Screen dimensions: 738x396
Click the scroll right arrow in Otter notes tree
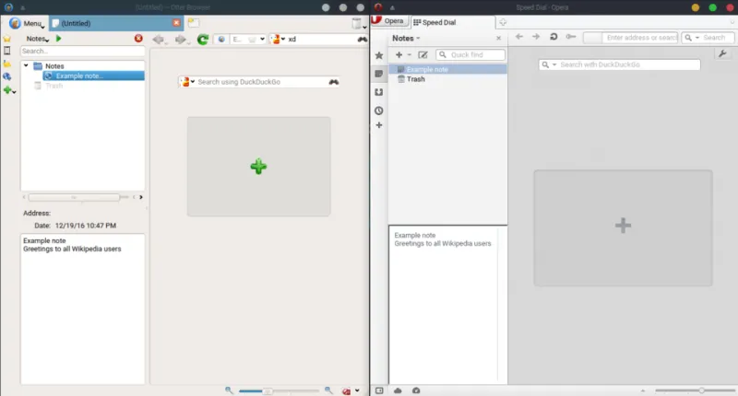(x=141, y=197)
